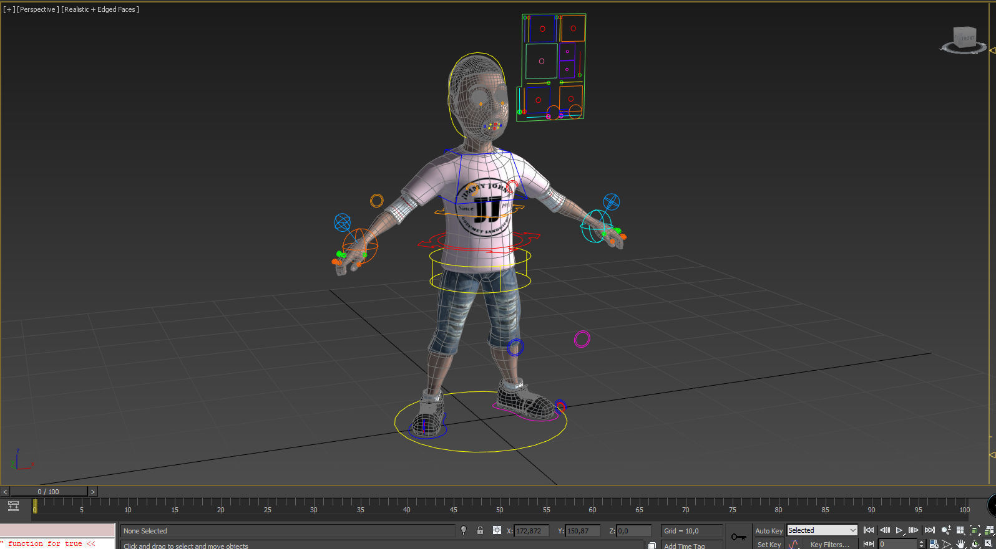This screenshot has height=549, width=996.
Task: Click Zoom Extents Selected icon
Action: pos(975,530)
